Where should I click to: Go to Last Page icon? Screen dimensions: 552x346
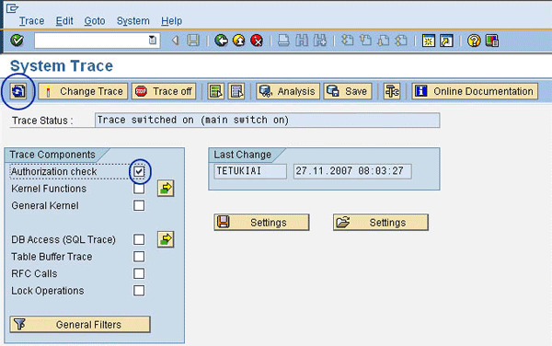pyautogui.click(x=401, y=40)
